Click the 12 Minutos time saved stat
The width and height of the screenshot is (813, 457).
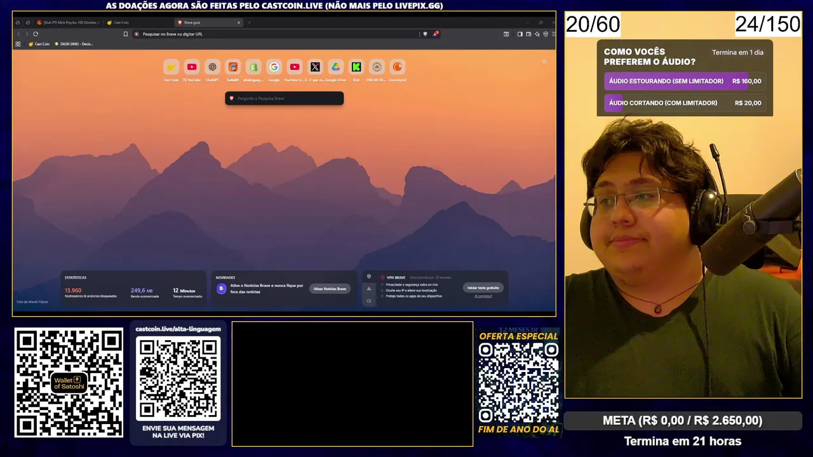pos(187,293)
